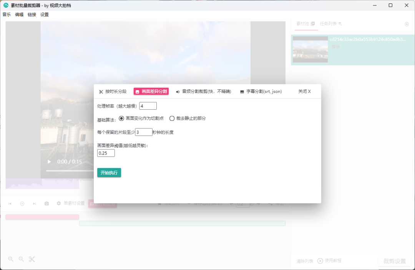Click the minimum segment seconds input

(x=144, y=132)
